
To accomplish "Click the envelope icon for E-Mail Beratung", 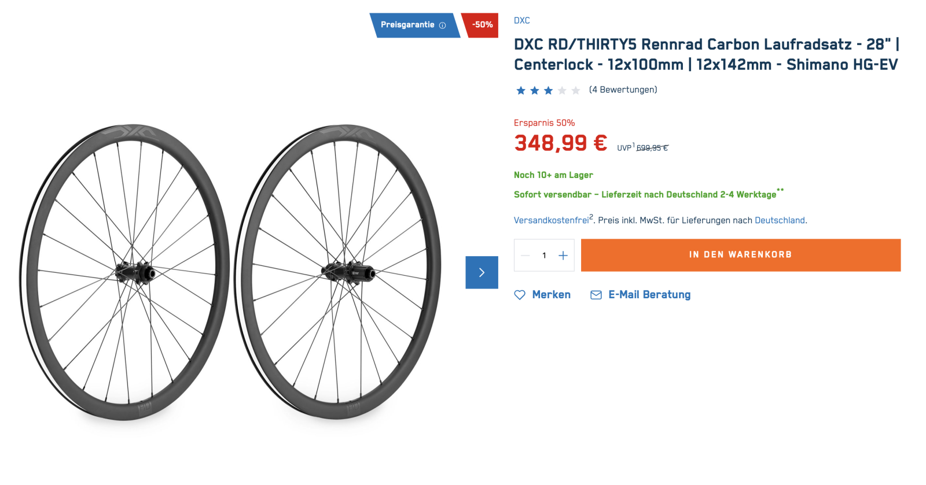I will [x=596, y=295].
